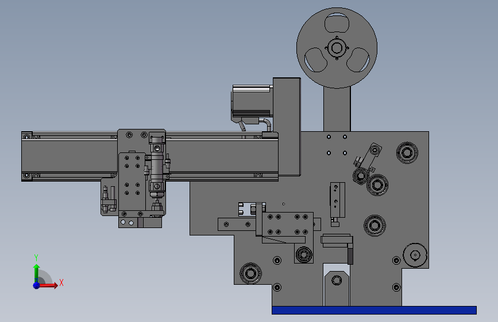Select the tilted lever arm above the rollers
The image size is (498, 322).
(x=370, y=157)
